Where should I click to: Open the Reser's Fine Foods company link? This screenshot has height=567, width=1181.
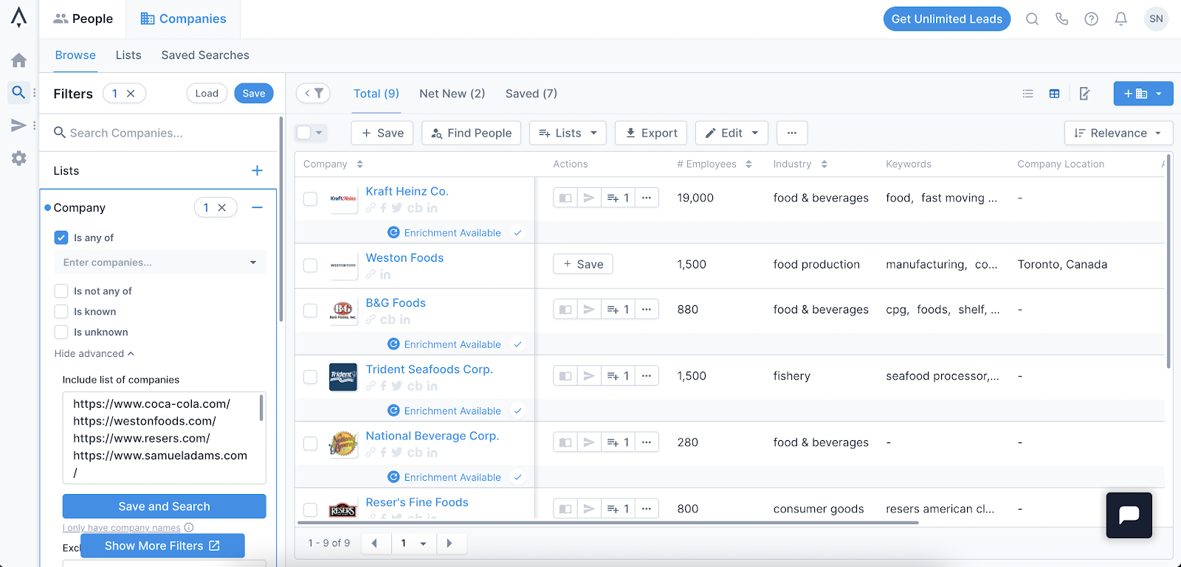[417, 502]
